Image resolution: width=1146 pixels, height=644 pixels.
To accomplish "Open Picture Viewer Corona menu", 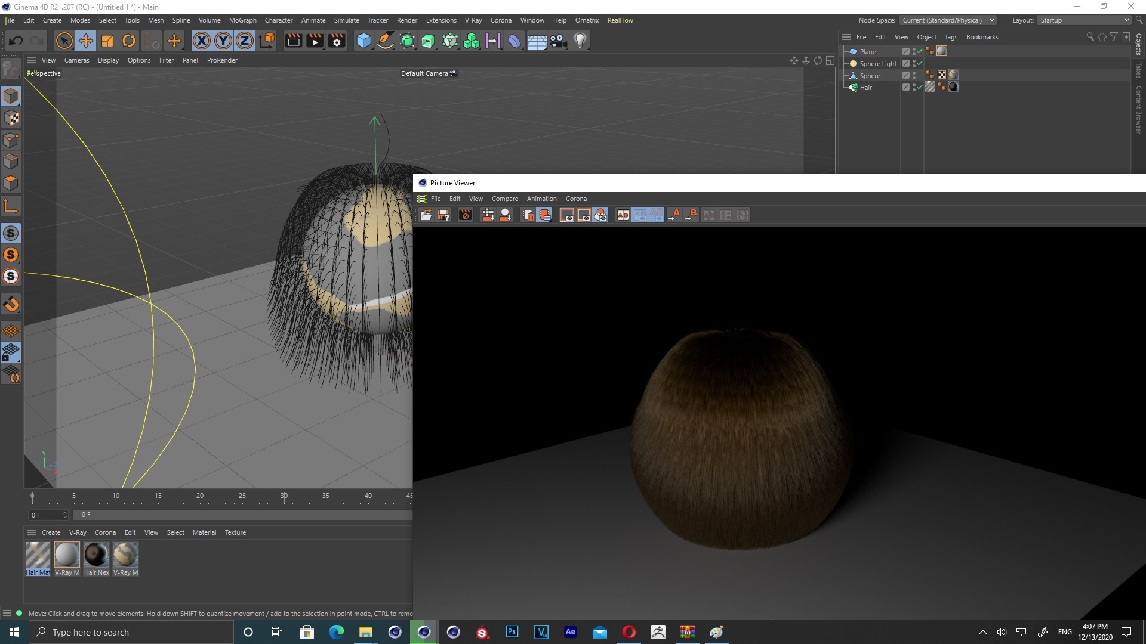I will tap(576, 199).
